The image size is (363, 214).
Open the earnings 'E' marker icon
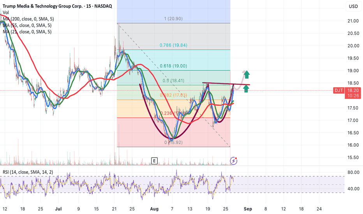(x=154, y=161)
